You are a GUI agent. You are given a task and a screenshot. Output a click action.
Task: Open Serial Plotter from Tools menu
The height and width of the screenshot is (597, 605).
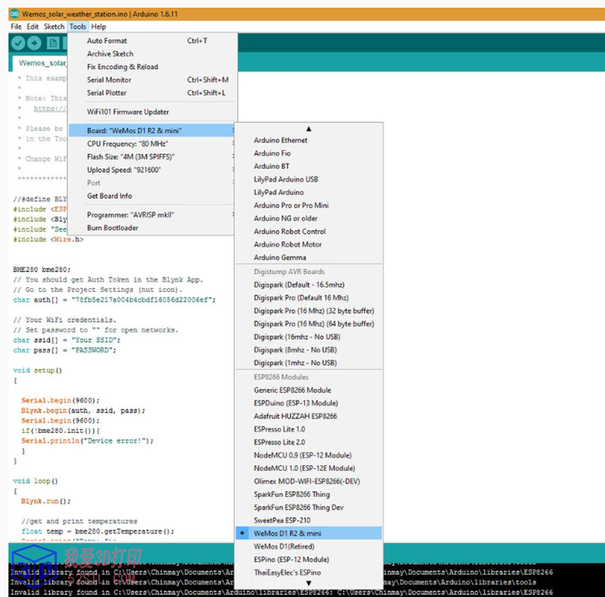pyautogui.click(x=153, y=92)
